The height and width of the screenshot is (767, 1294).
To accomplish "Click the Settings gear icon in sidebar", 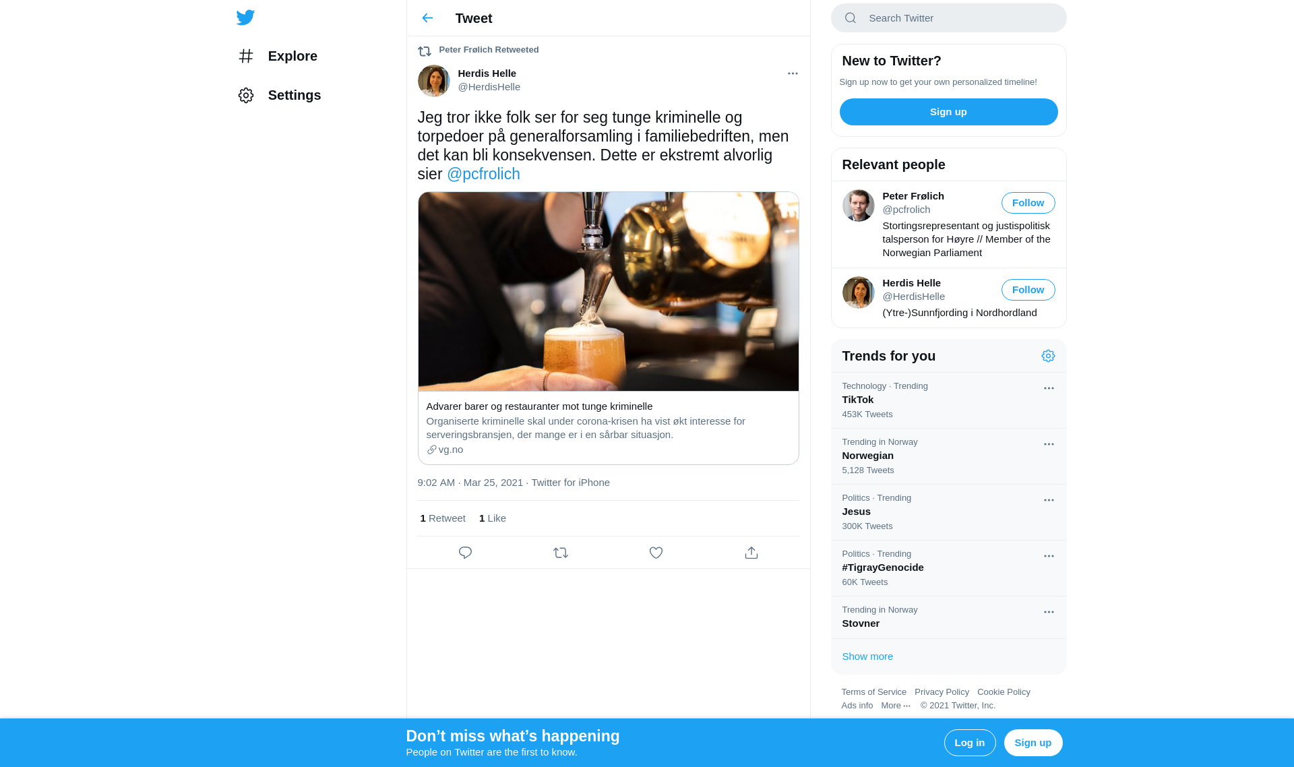I will pyautogui.click(x=246, y=95).
